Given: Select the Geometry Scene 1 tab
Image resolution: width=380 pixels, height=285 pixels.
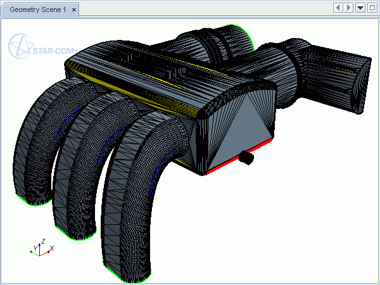Looking at the screenshot, I should click(x=37, y=10).
